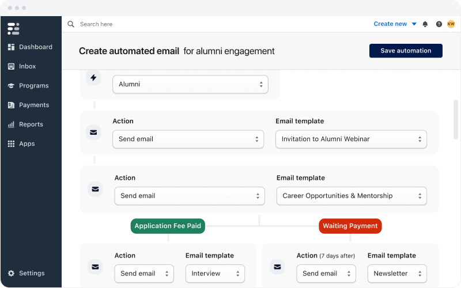Open Newsletter template dropdown
This screenshot has height=288, width=461.
click(397, 274)
